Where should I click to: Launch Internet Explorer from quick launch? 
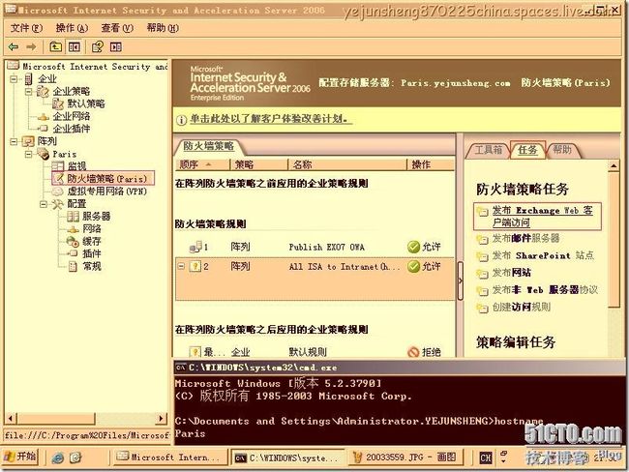(x=58, y=457)
